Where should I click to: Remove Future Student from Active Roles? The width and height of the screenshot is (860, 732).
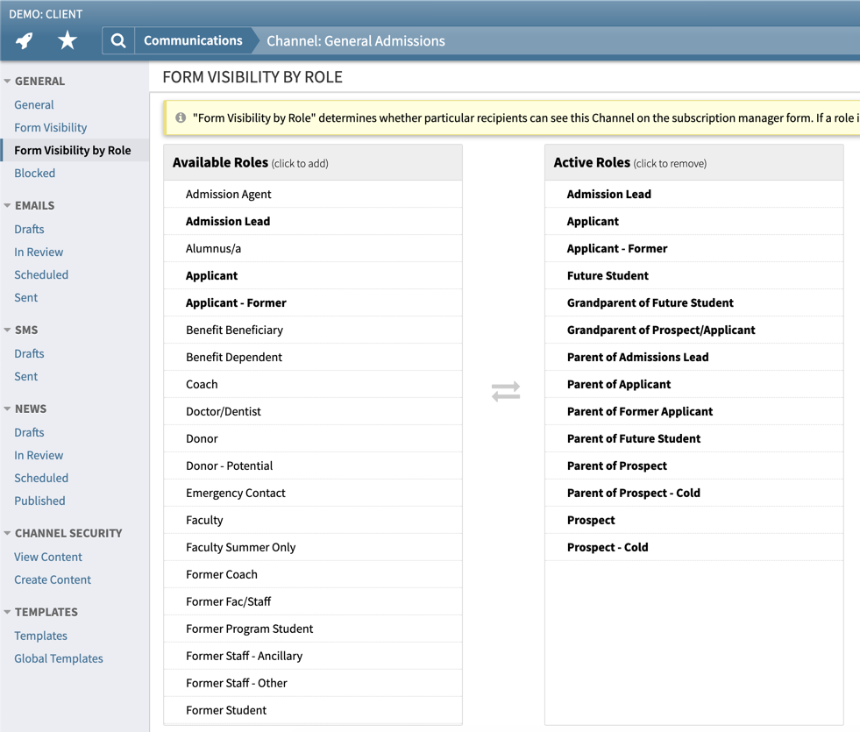(x=608, y=275)
